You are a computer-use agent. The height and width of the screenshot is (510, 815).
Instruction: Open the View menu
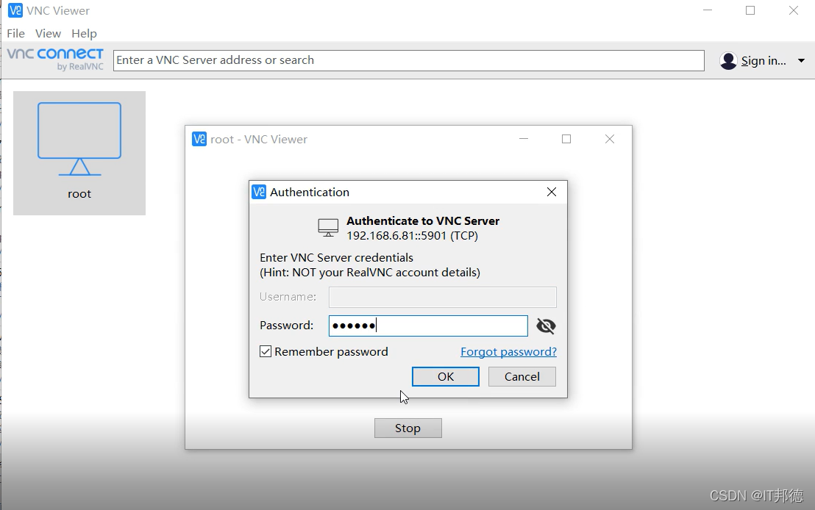[48, 33]
